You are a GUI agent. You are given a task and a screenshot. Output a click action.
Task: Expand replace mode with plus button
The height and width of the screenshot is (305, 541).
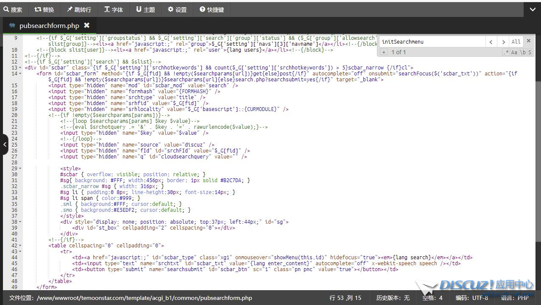(x=384, y=52)
